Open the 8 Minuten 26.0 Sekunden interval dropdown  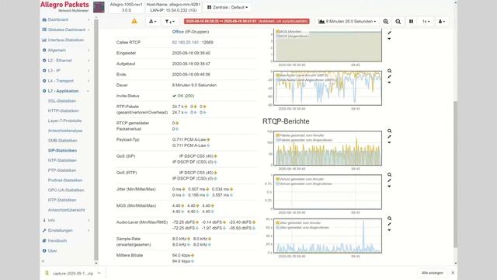pos(348,21)
